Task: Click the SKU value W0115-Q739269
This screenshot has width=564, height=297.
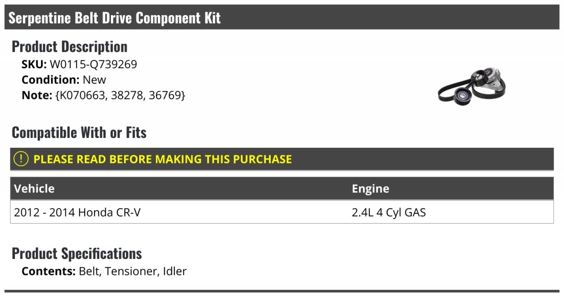Action: (94, 64)
